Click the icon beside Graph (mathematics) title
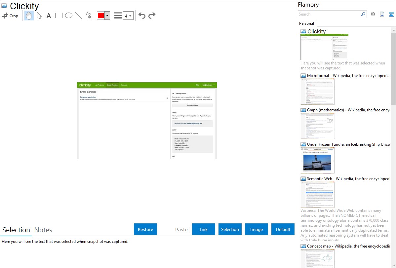Screen dimensions: 396x268 point(303,110)
